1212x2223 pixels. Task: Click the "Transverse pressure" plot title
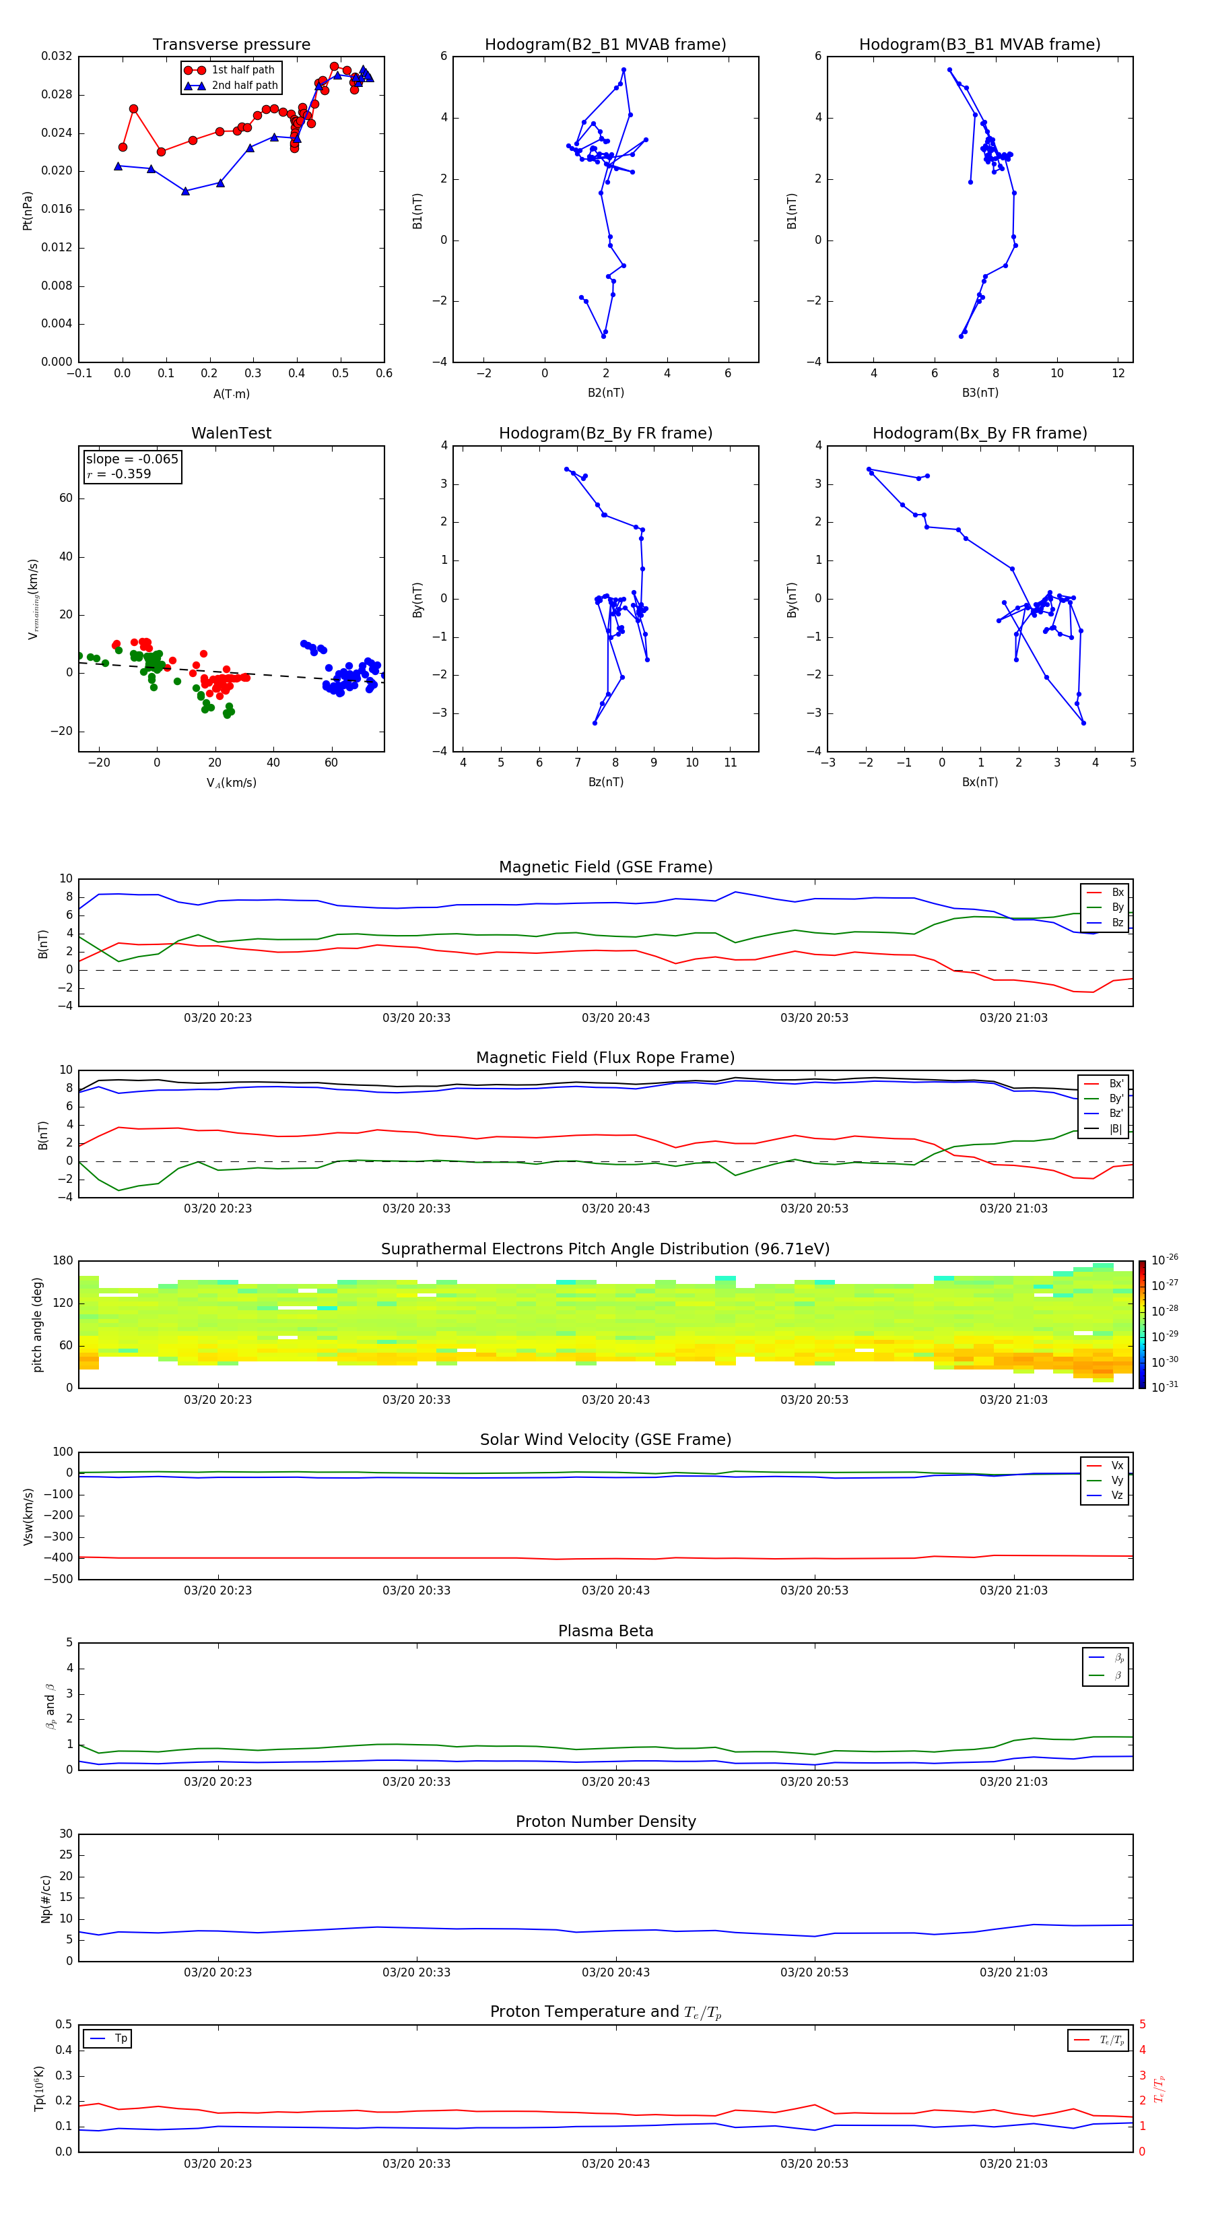coord(231,44)
